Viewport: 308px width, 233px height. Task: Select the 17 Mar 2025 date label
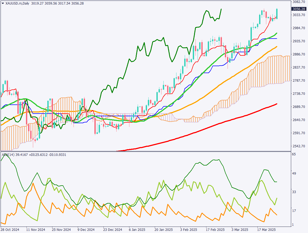pyautogui.click(x=266, y=230)
